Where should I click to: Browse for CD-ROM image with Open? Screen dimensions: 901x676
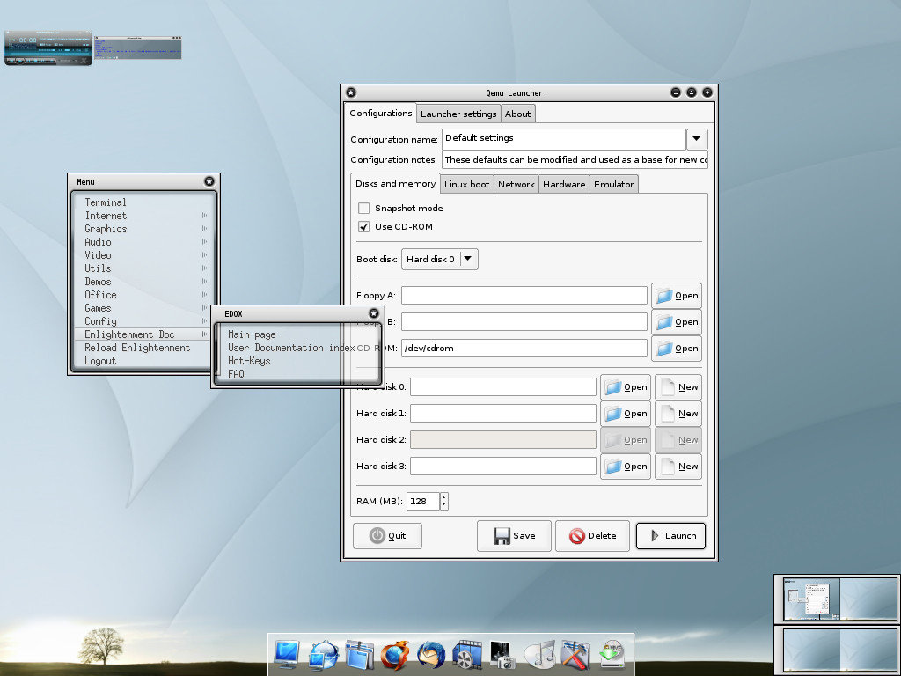point(677,349)
